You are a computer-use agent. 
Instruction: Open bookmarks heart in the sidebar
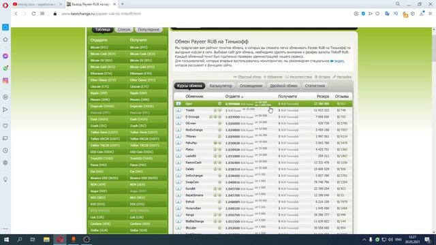pos(5,126)
